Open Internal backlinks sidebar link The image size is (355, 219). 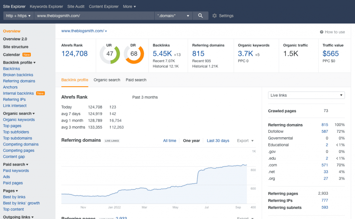[18, 93]
